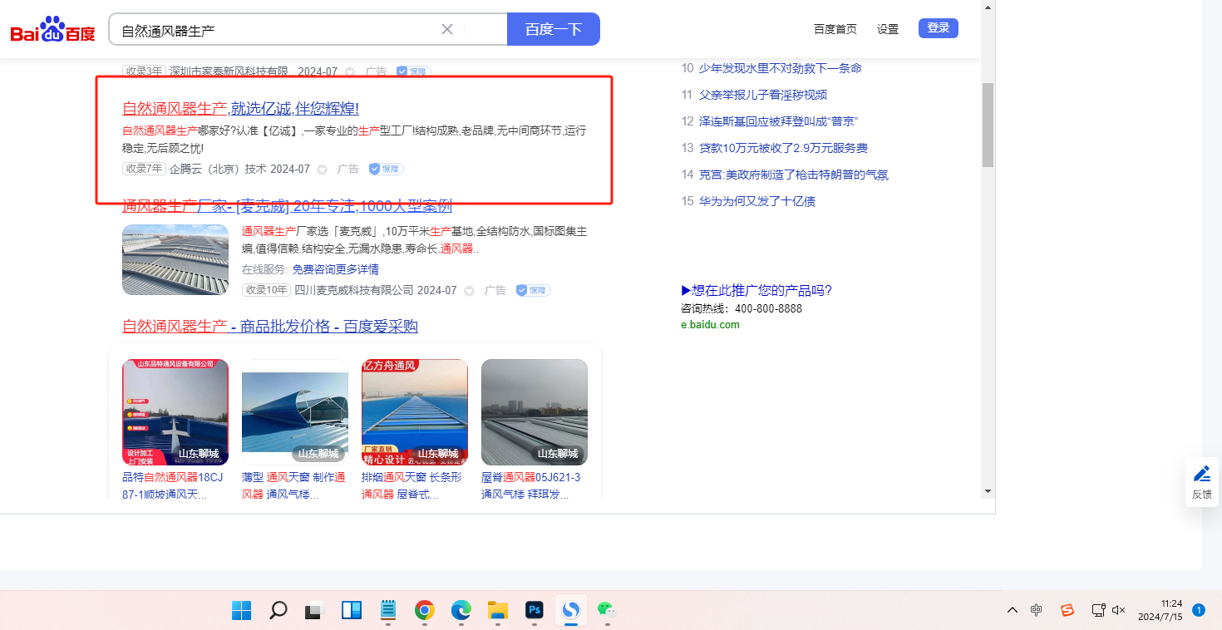
Task: Click the Sogou input method tray icon
Action: click(x=1067, y=610)
